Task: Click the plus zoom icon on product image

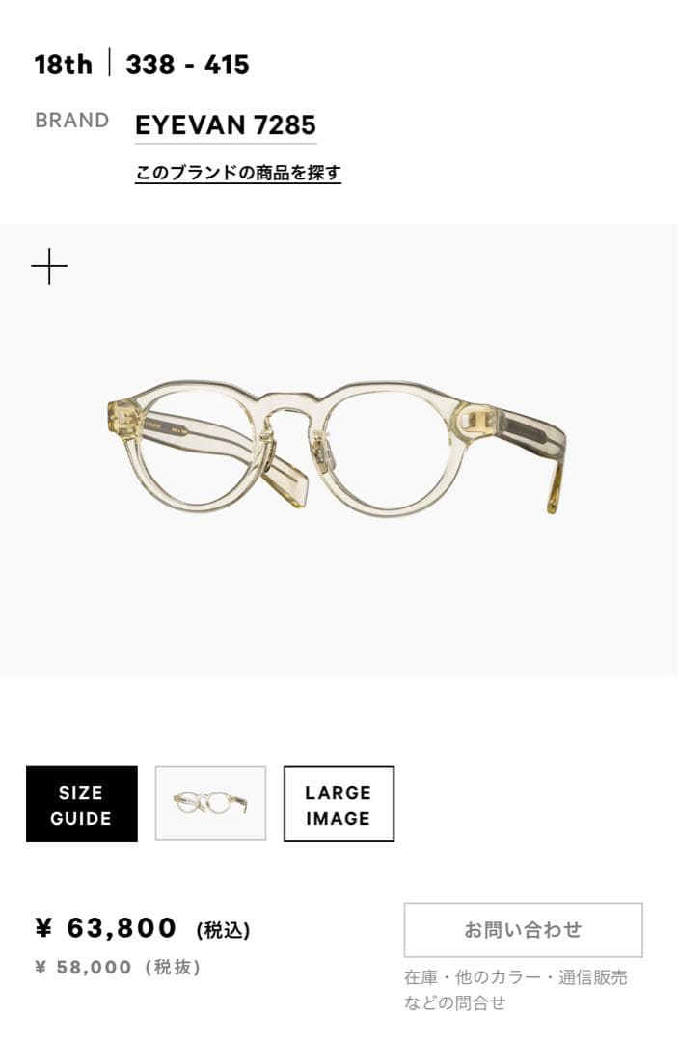Action: [x=49, y=266]
